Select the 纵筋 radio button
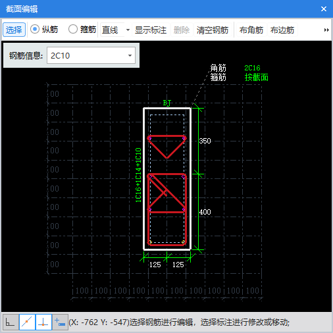This screenshot has width=333, height=333. pyautogui.click(x=35, y=29)
